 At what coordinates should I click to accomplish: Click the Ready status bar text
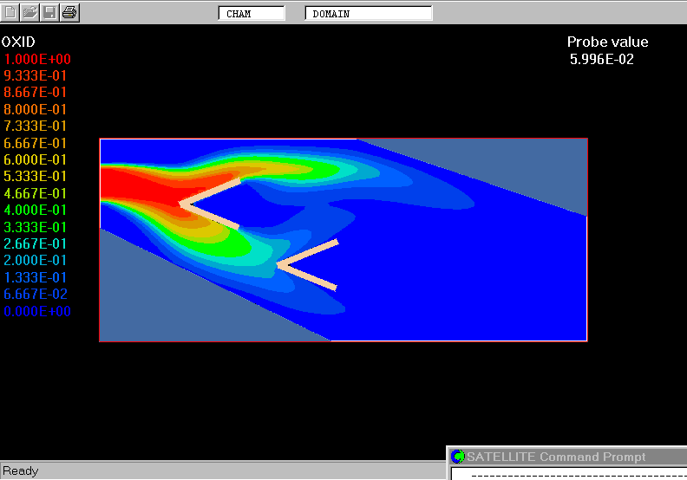pos(21,470)
